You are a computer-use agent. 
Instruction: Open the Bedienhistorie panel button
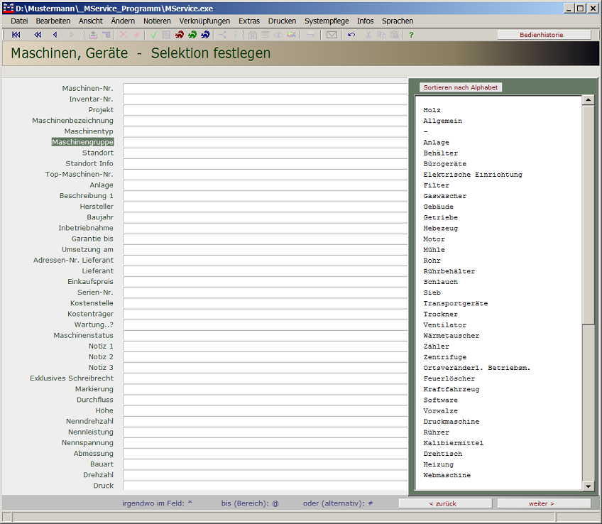click(543, 35)
